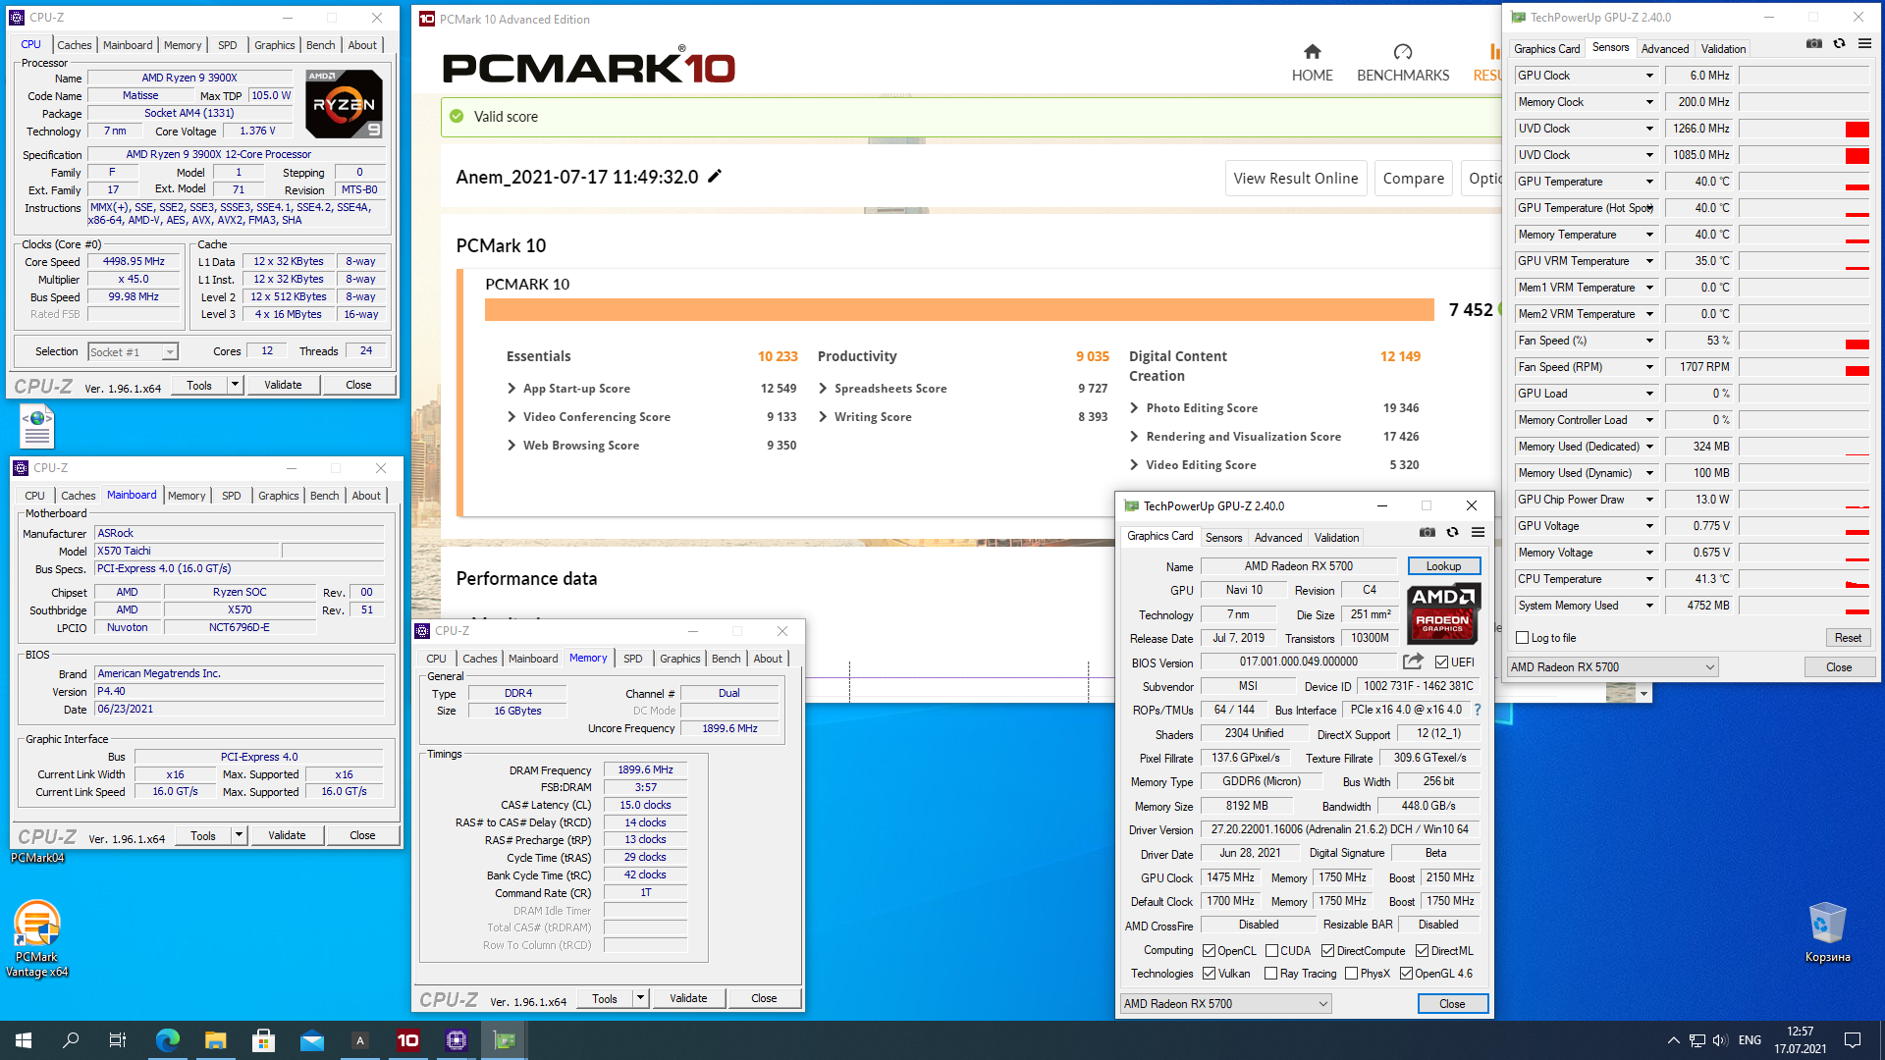
Task: Open the PCMark 10 HOME icon
Action: [x=1312, y=52]
